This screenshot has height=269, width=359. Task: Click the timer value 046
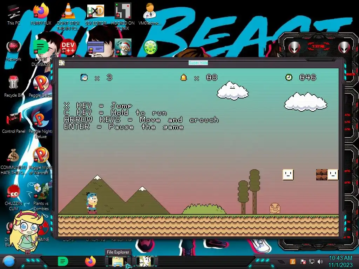point(308,77)
